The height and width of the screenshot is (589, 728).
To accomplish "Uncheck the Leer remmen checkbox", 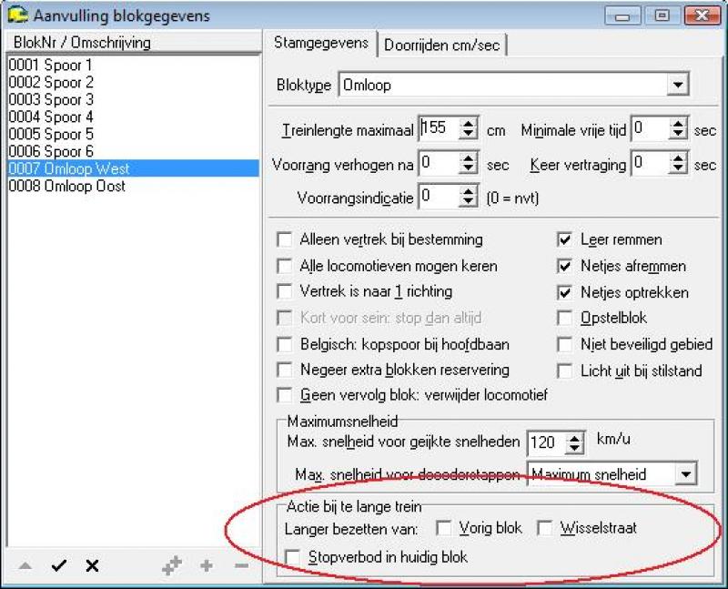I will (x=565, y=240).
